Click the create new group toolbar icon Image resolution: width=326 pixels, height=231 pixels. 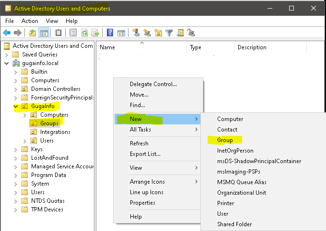tap(147, 33)
